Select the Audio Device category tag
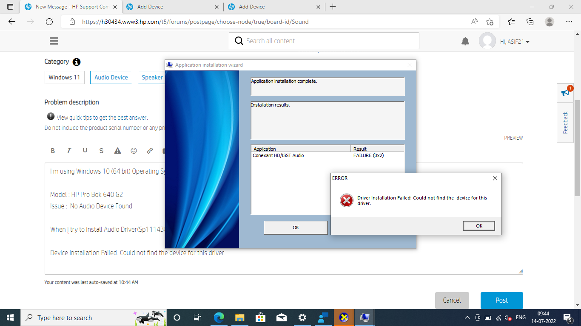 click(x=111, y=77)
